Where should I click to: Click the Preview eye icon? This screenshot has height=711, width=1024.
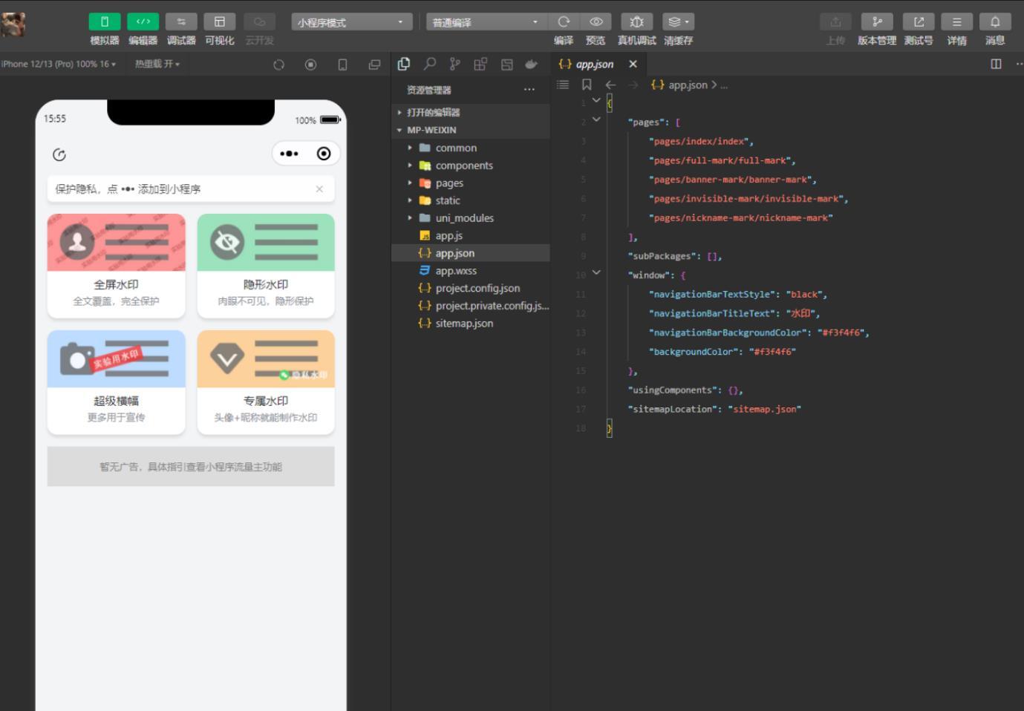pos(596,22)
